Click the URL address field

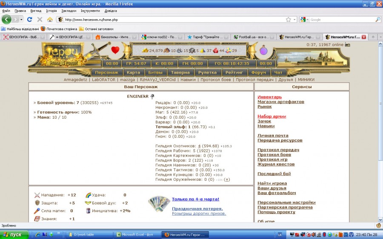(x=170, y=20)
